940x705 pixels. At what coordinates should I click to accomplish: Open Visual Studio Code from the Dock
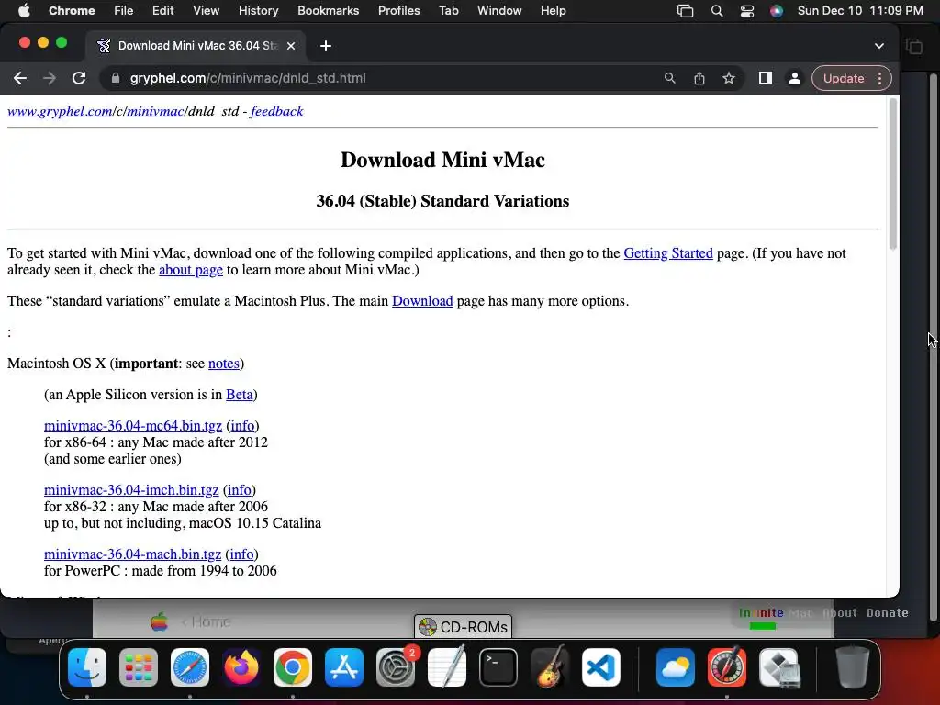[x=600, y=667]
